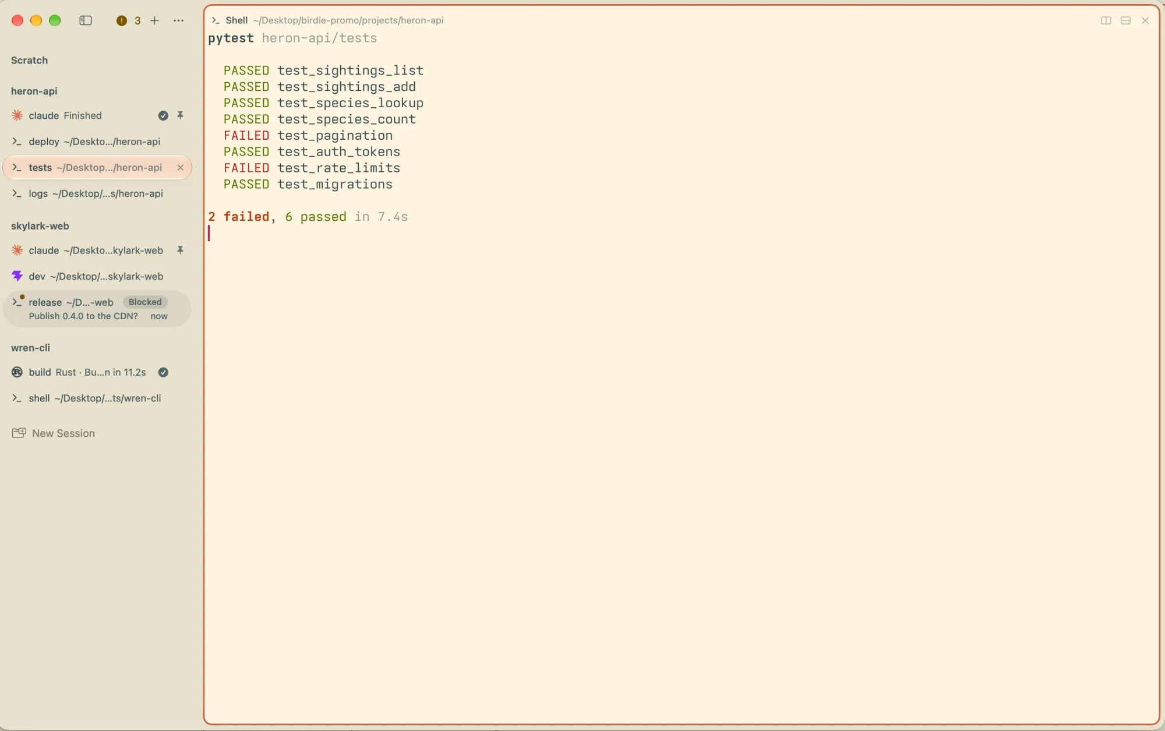Click 'Publish 0.4.0 to the CDN?' prompt
Image resolution: width=1165 pixels, height=731 pixels.
pos(83,316)
